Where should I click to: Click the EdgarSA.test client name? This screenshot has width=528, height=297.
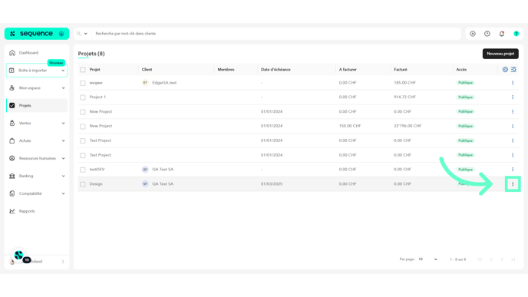point(164,83)
